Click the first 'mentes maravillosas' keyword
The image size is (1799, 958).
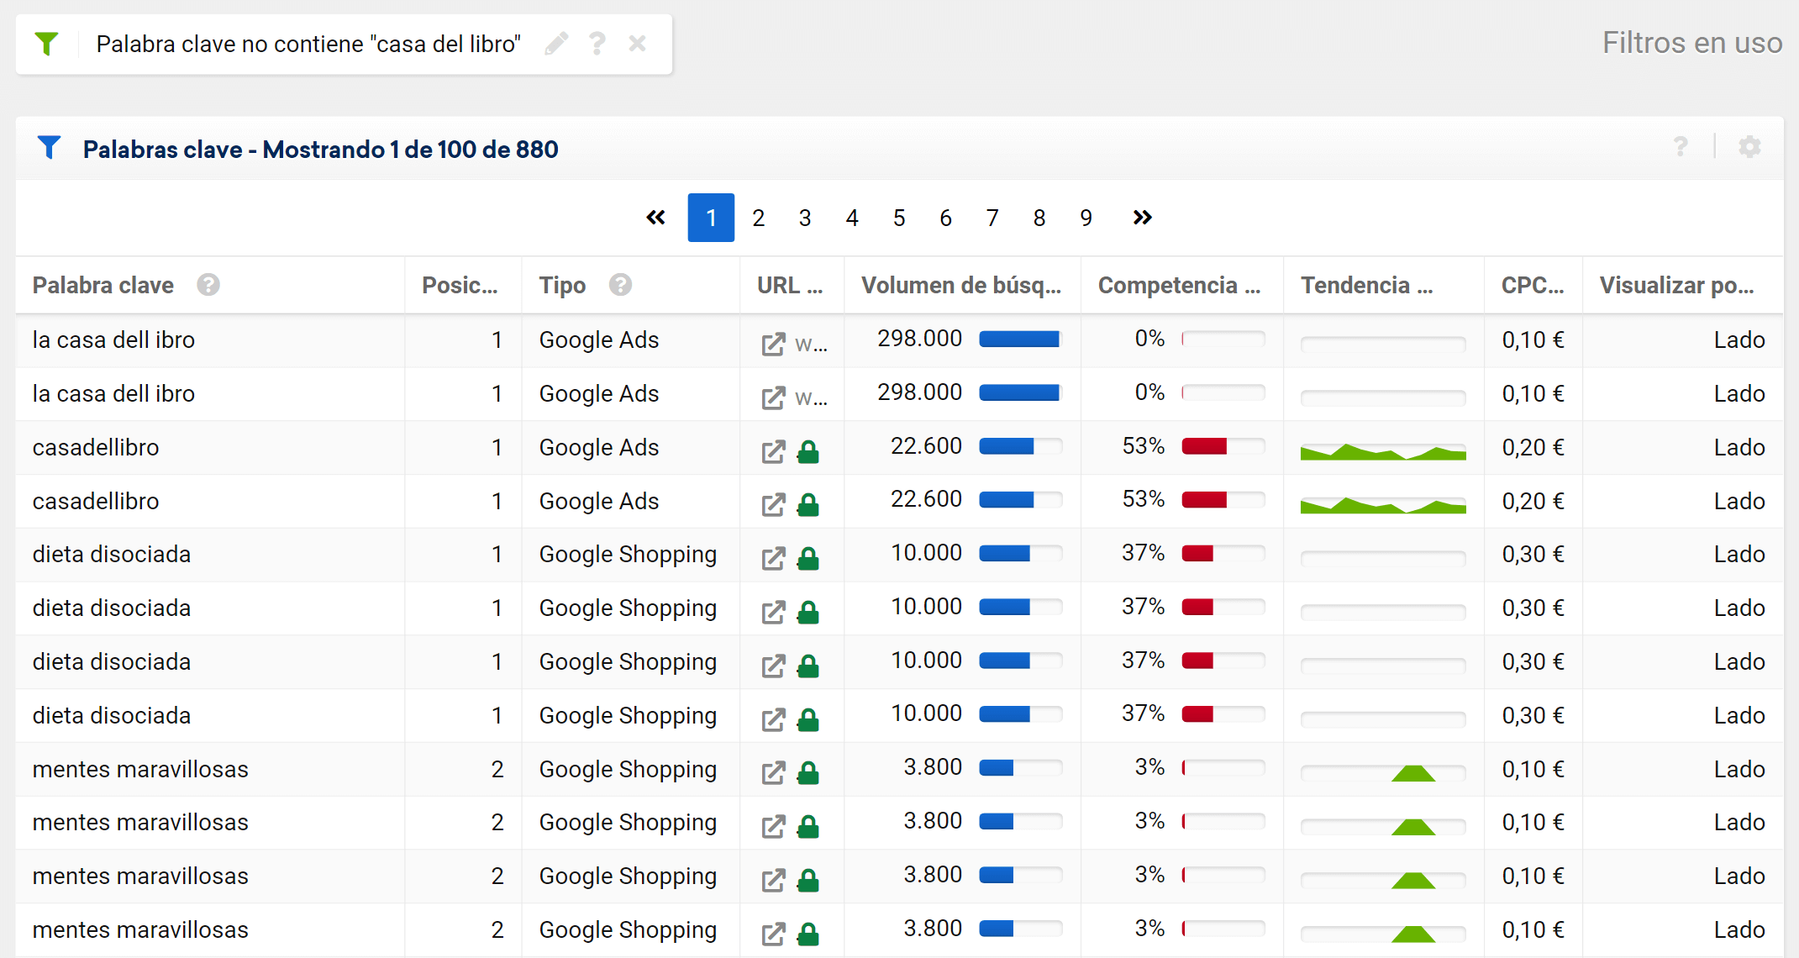click(x=140, y=769)
